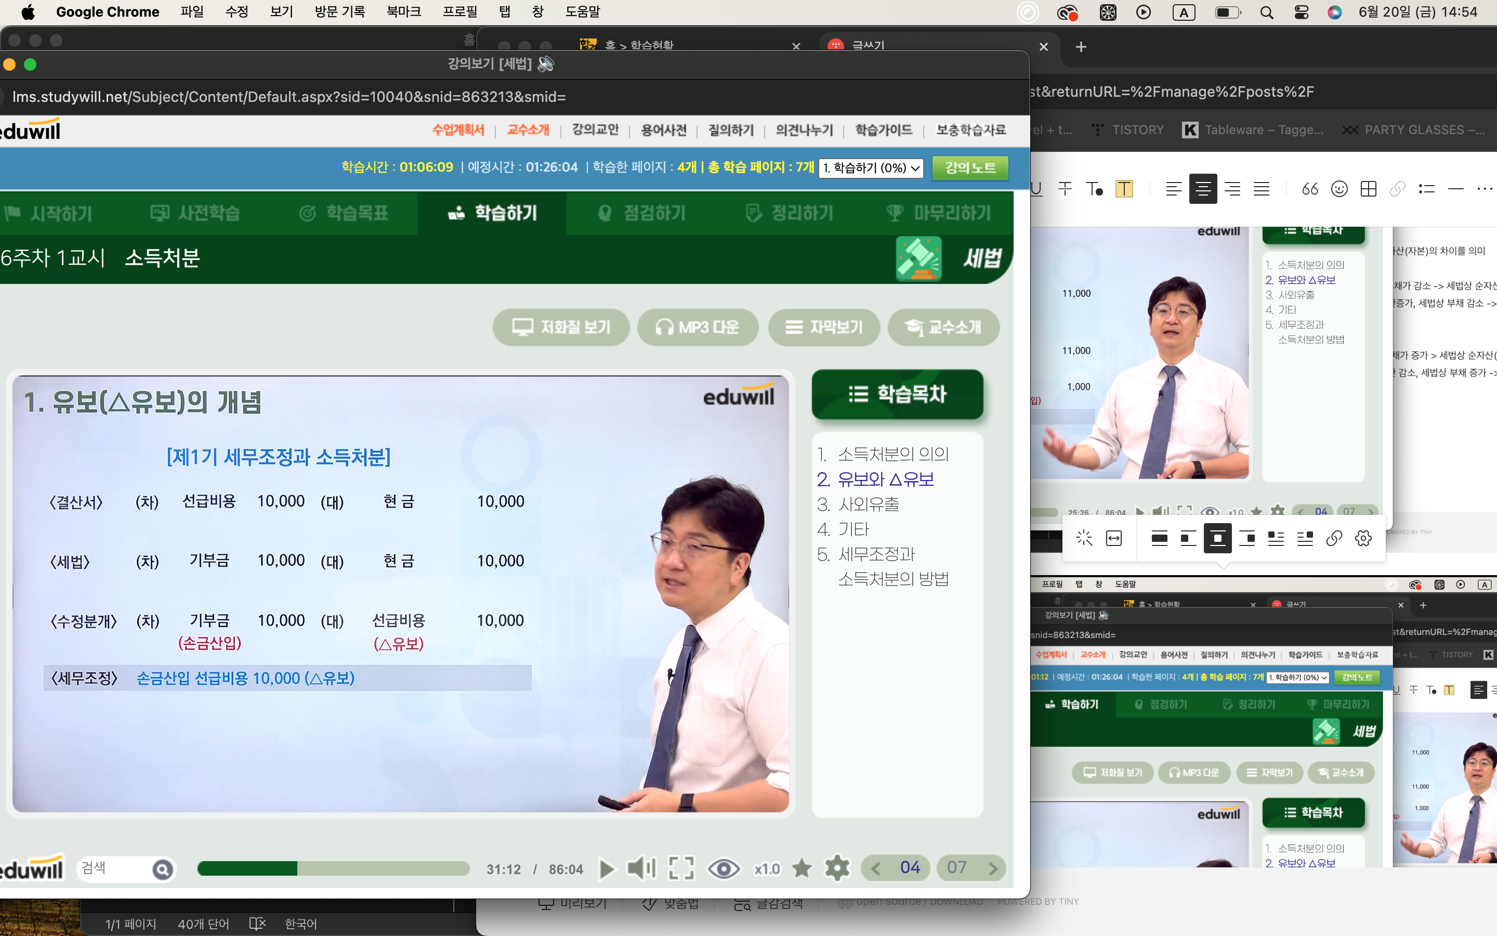The height and width of the screenshot is (936, 1497).
Task: Change playback speed x1.0
Action: pyautogui.click(x=767, y=869)
